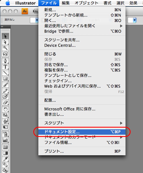The height and width of the screenshot is (173, 143).
Task: Expand the tools panel double-arrow
Action: (x=2, y=26)
